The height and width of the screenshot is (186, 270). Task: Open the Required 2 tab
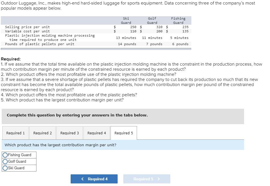point(42,133)
